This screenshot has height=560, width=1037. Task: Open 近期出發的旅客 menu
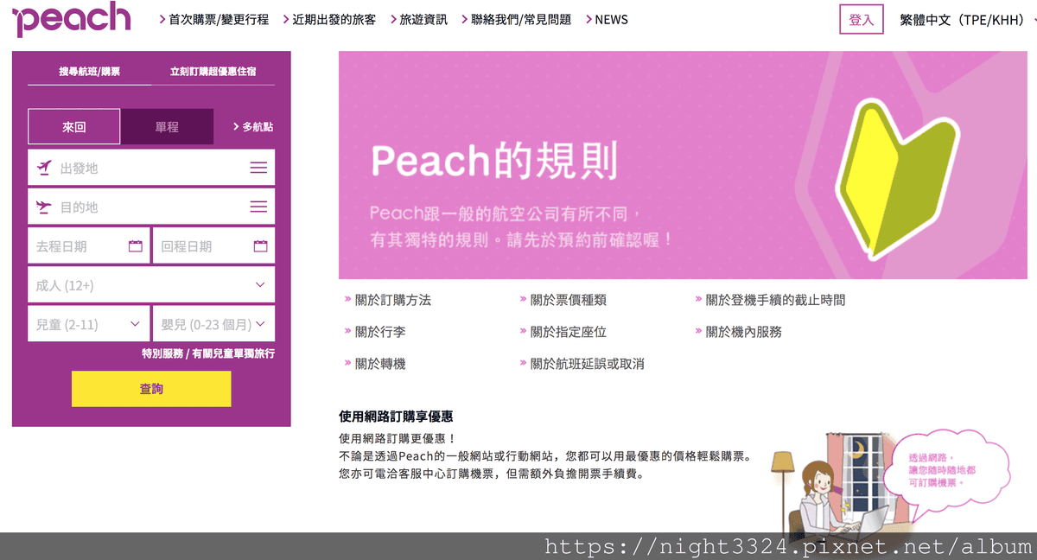(x=329, y=19)
